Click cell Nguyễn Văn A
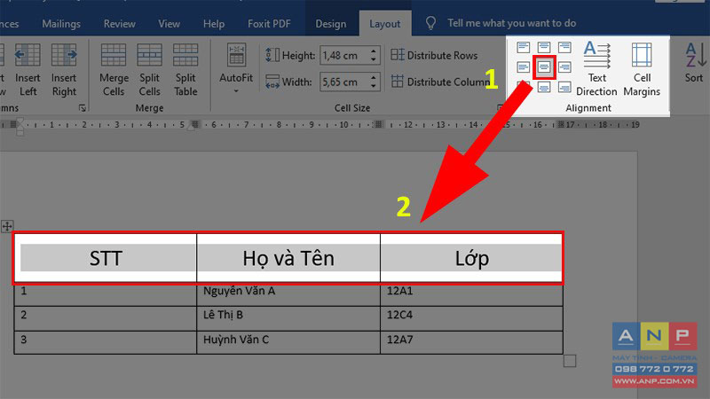 [288, 294]
